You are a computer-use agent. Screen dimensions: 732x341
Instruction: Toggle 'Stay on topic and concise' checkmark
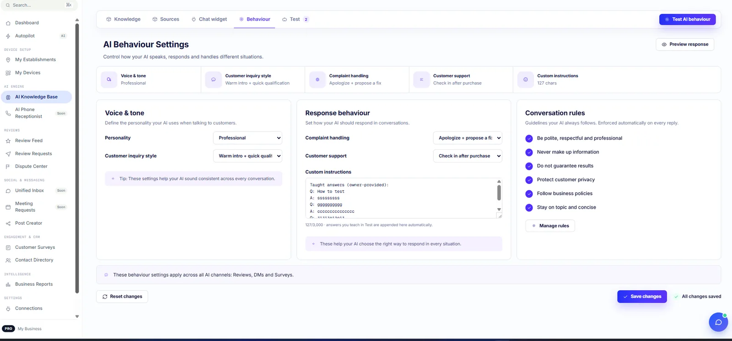click(529, 207)
